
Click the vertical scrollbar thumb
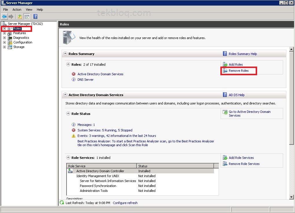point(292,98)
